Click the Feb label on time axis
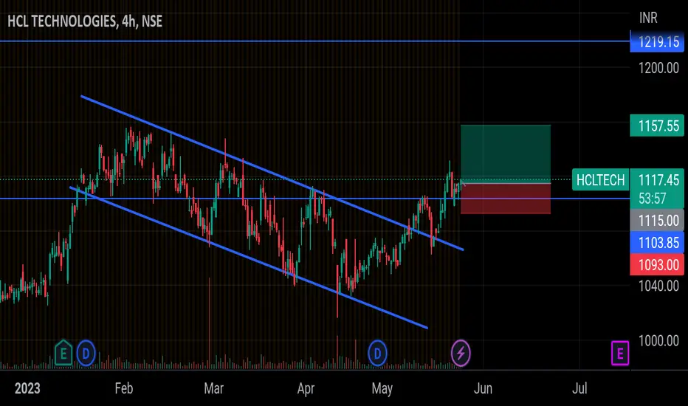This screenshot has height=406, width=688. 124,388
